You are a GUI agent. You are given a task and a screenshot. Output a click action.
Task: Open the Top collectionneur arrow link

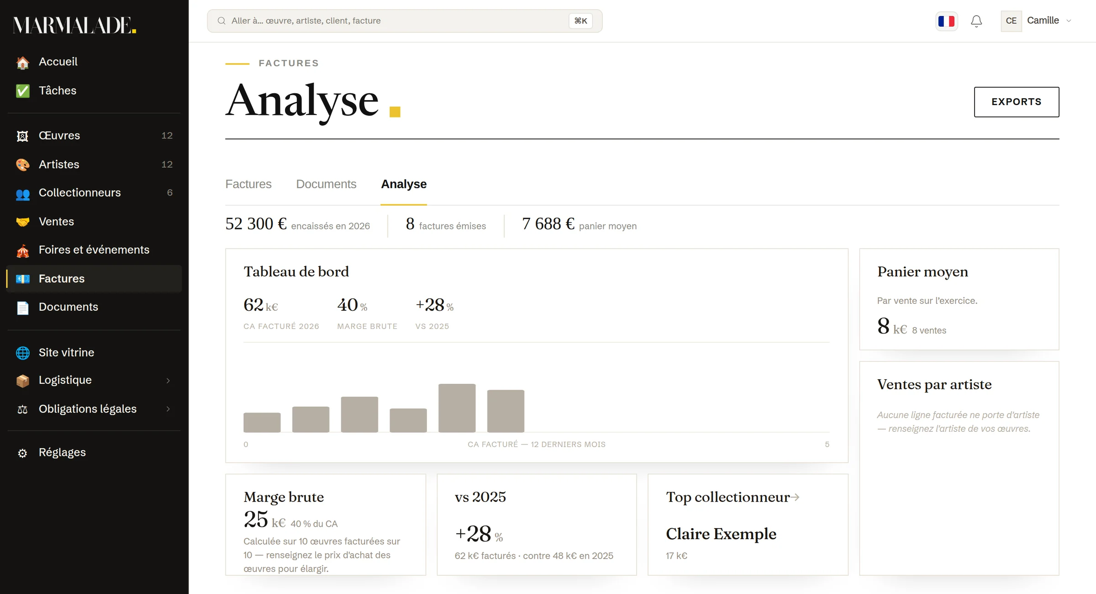coord(795,497)
